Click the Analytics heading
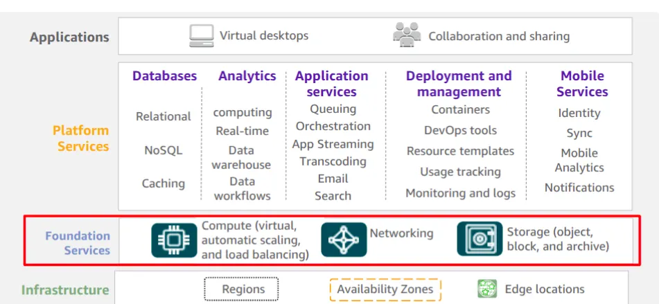 (x=247, y=76)
